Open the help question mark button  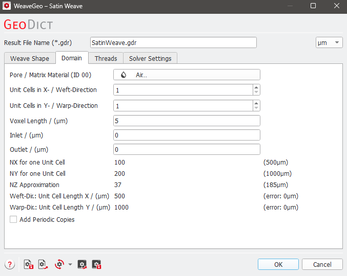pyautogui.click(x=10, y=264)
